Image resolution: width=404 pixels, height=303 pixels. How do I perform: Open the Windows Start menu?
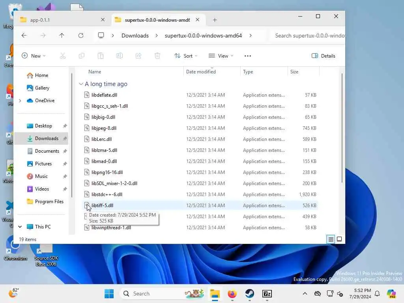(109, 294)
